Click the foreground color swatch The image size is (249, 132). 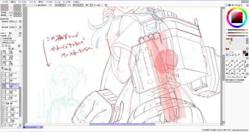[x=244, y=52]
